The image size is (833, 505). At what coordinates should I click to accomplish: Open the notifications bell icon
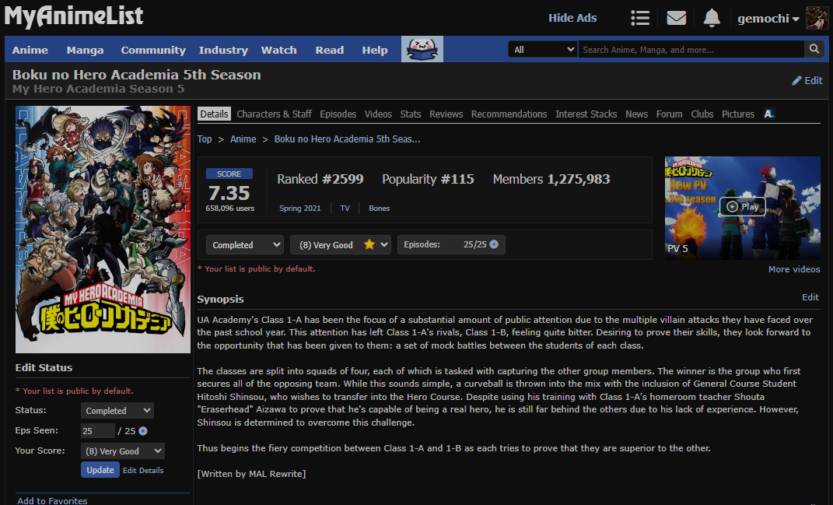tap(712, 18)
